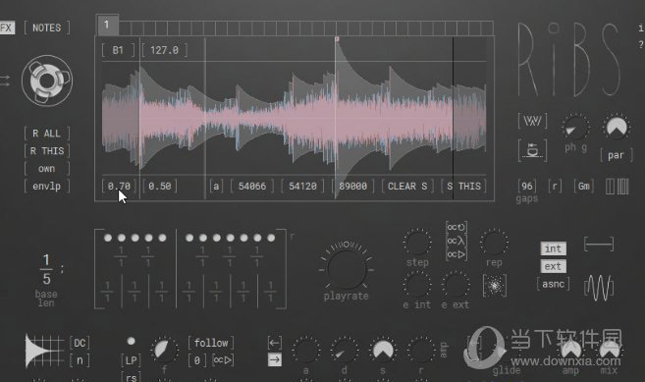The width and height of the screenshot is (645, 382).
Task: Click the infinity lambda icon
Action: click(x=457, y=241)
